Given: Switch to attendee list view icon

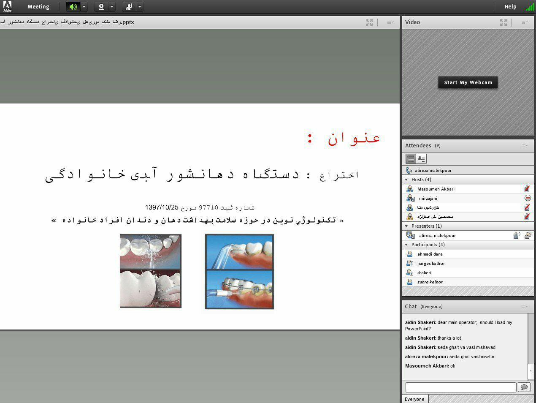Looking at the screenshot, I should pyautogui.click(x=411, y=159).
